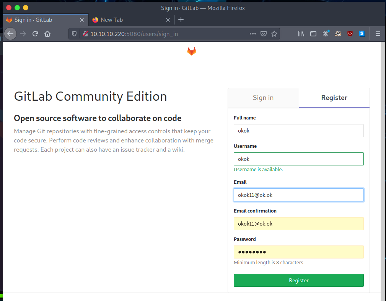The width and height of the screenshot is (386, 301).
Task: Click the browser Back arrow button
Action: coord(10,34)
